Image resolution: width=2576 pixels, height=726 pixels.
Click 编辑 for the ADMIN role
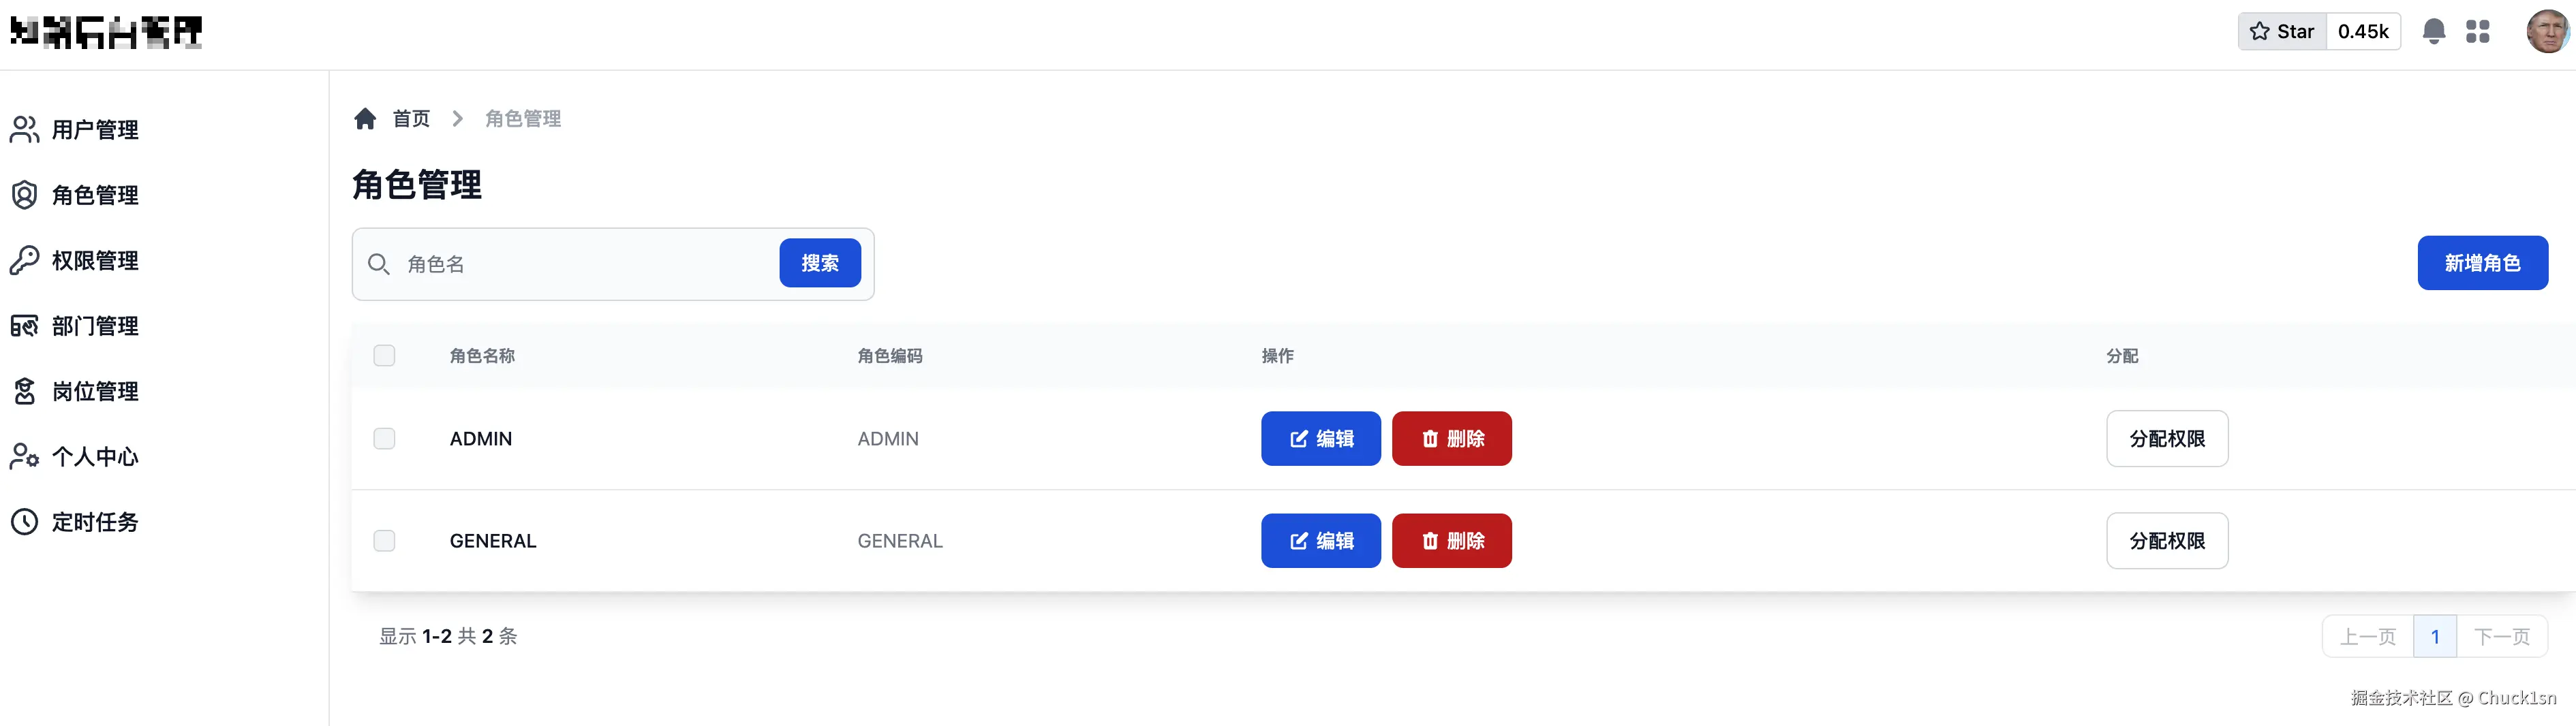[1320, 439]
